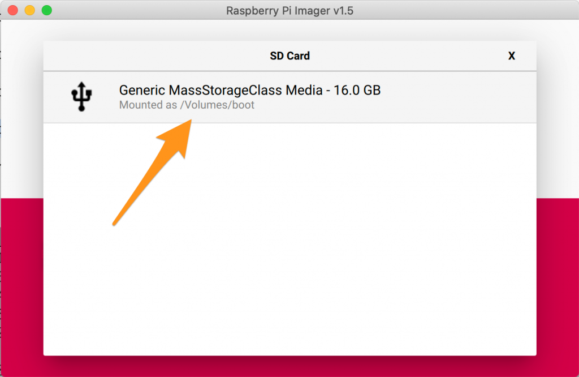The width and height of the screenshot is (579, 377).
Task: Close the SD Card dialog with X
Action: (511, 56)
